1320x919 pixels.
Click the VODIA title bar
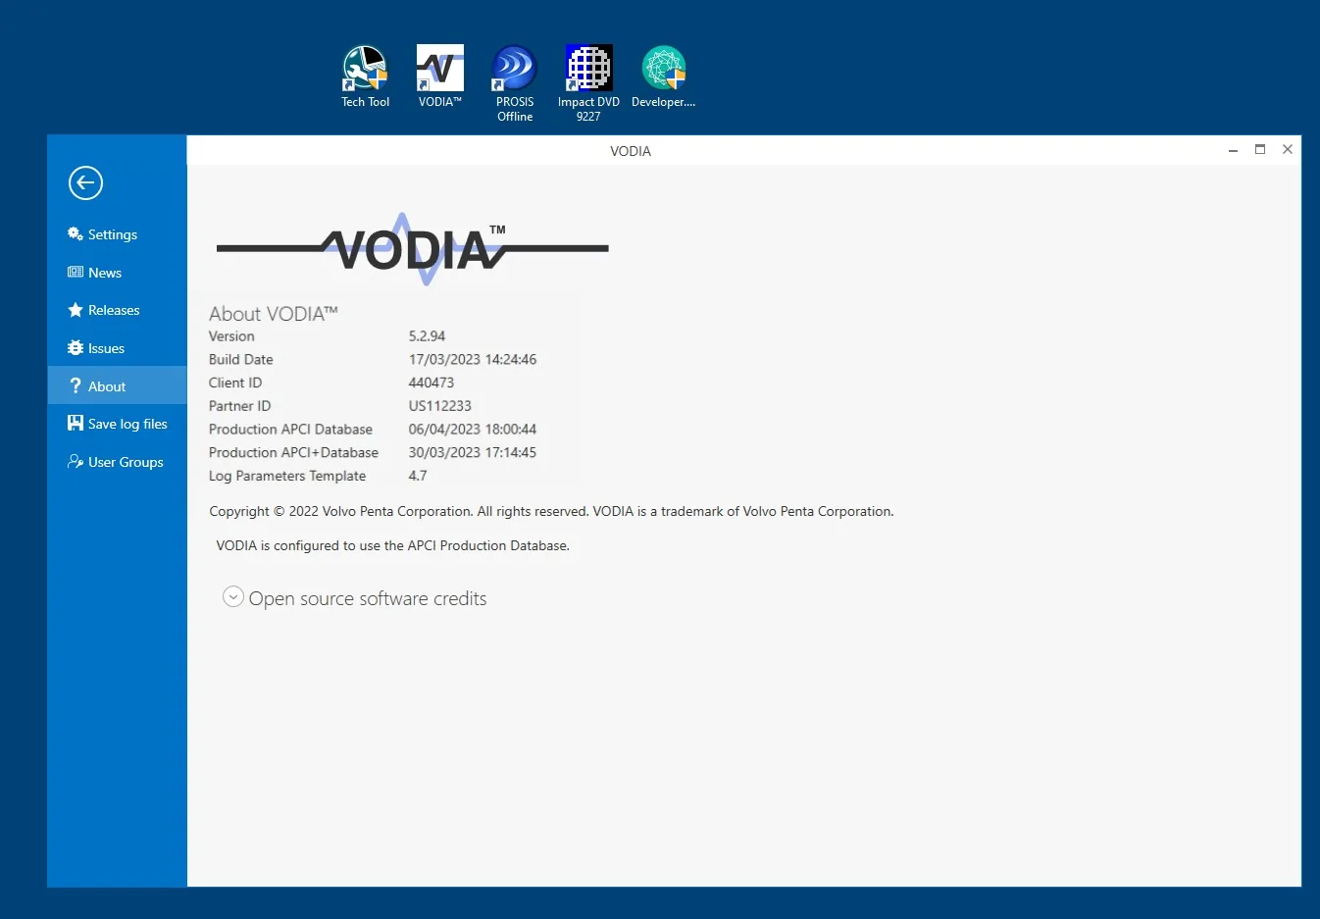[x=631, y=151]
